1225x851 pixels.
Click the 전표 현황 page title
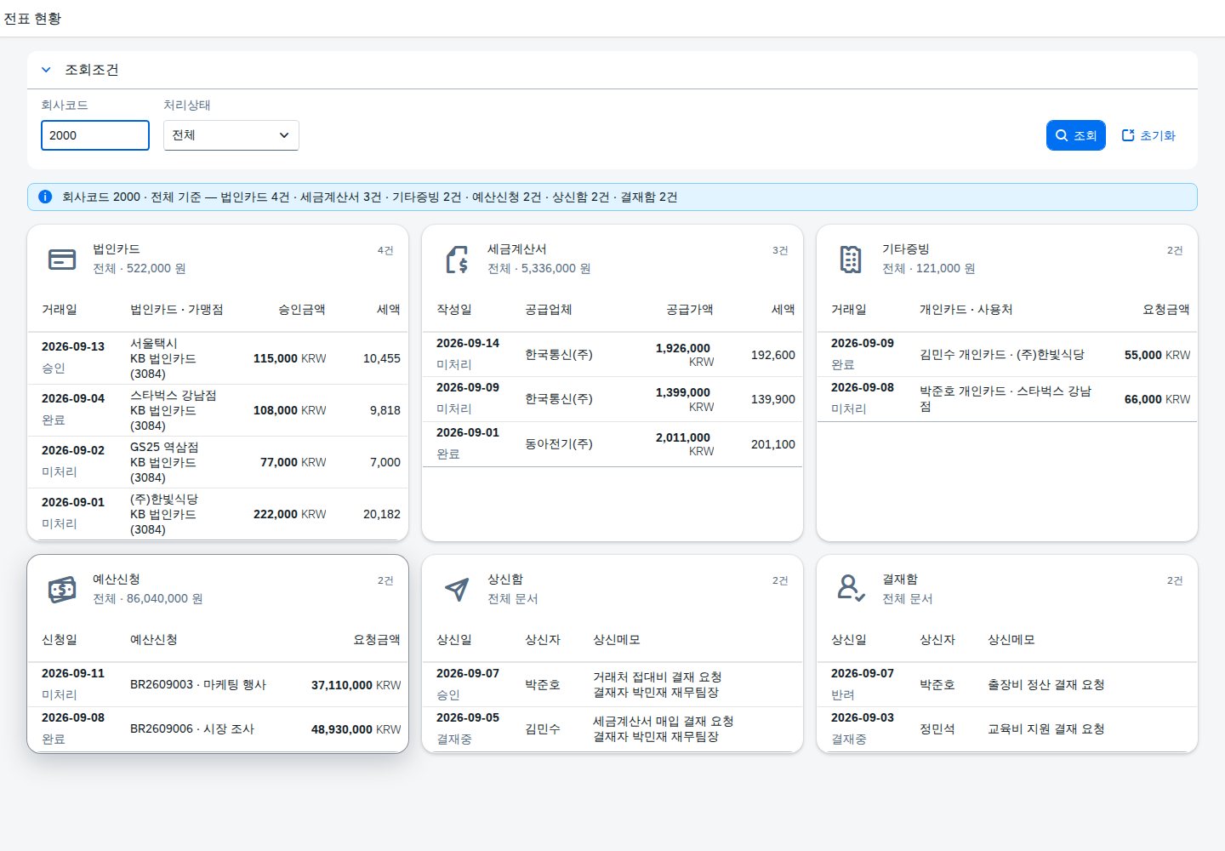click(32, 19)
